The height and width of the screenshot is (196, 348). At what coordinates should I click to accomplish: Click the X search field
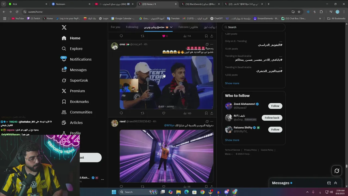coord(254,27)
